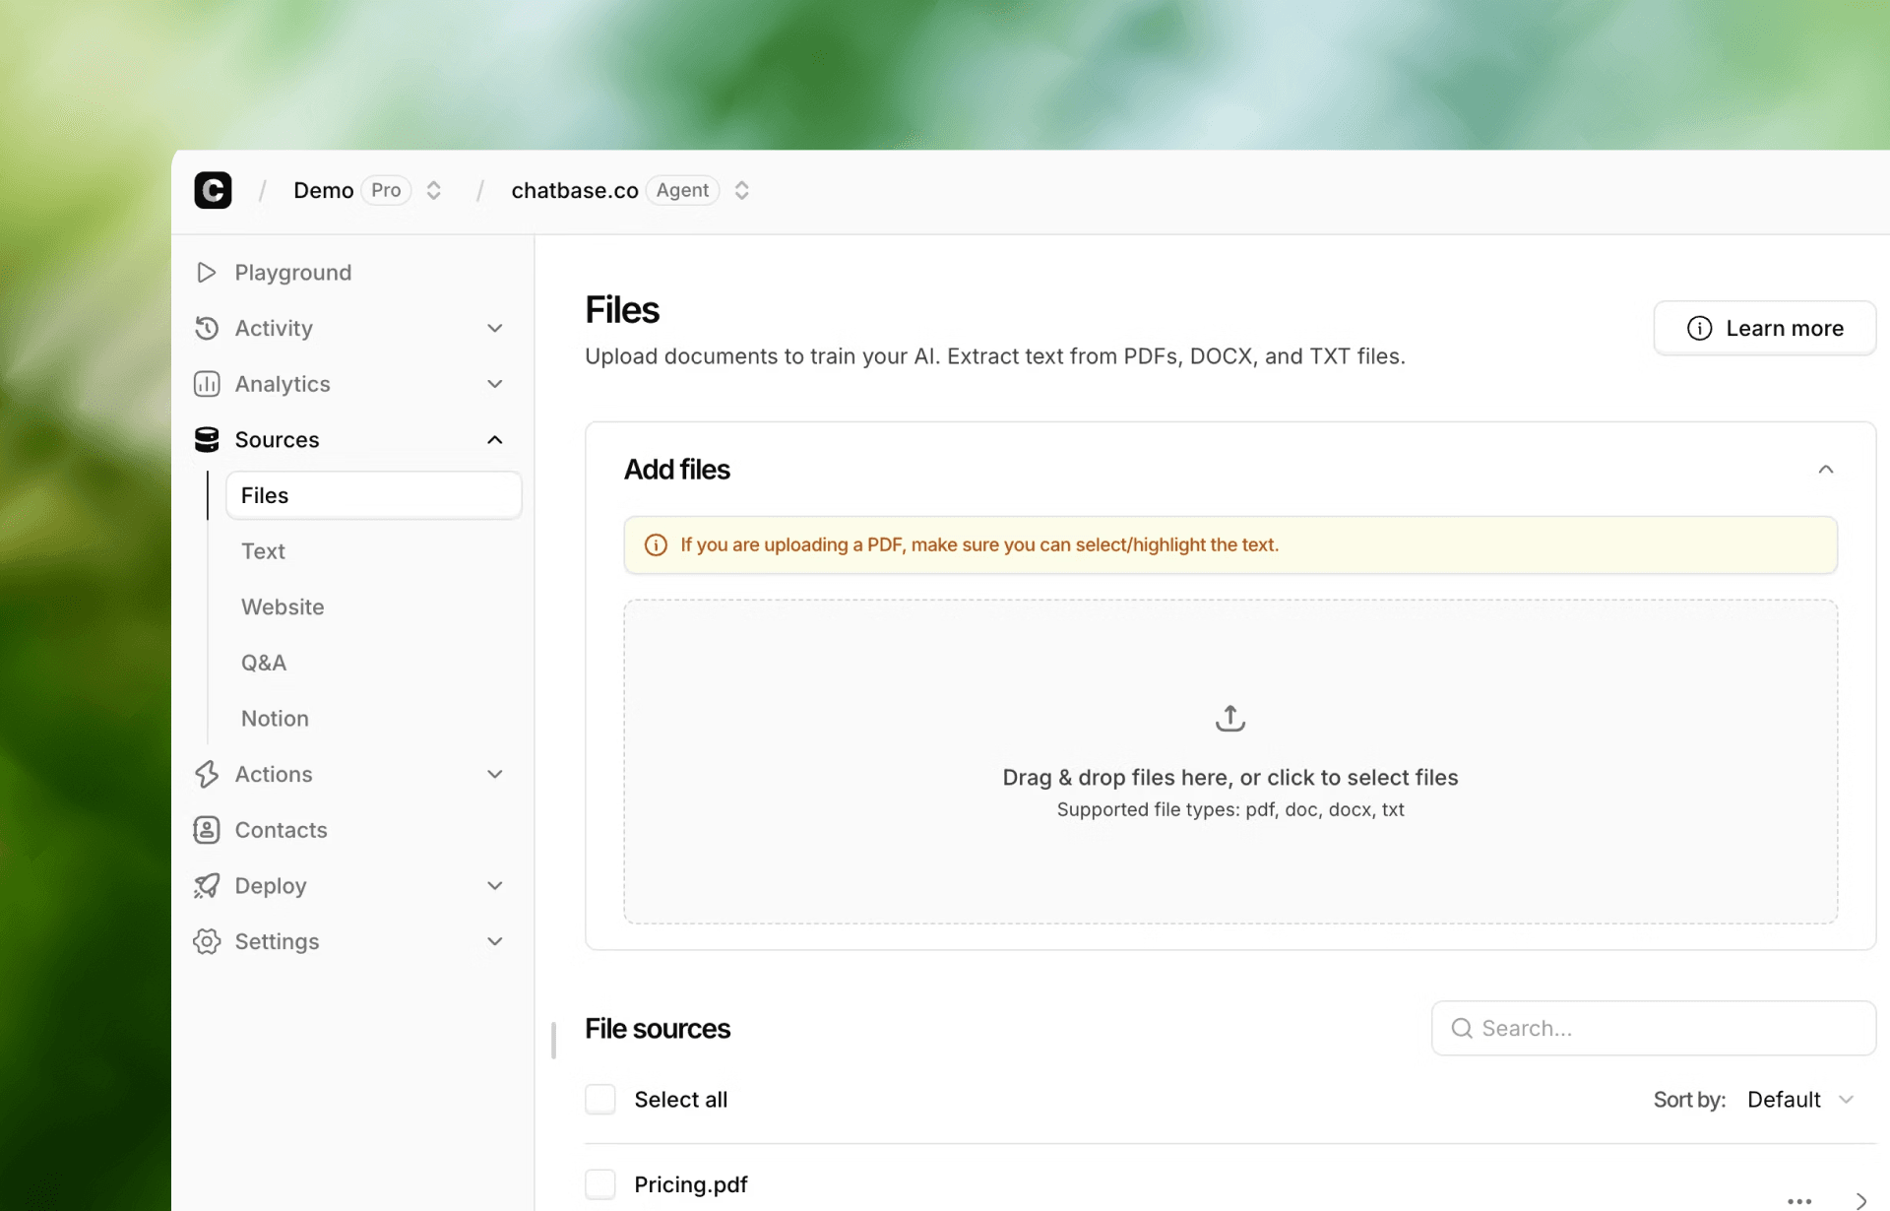Click the Analytics chart icon
Image resolution: width=1890 pixels, height=1211 pixels.
pyautogui.click(x=207, y=384)
